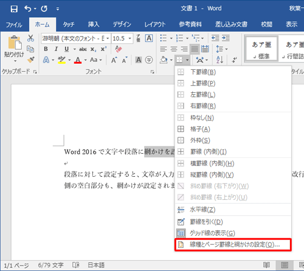Click the Decrease Indent icon
Screen dimensions: 304x271
click(215, 38)
